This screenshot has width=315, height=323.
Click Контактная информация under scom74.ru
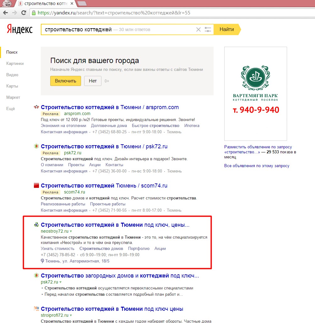64,210
